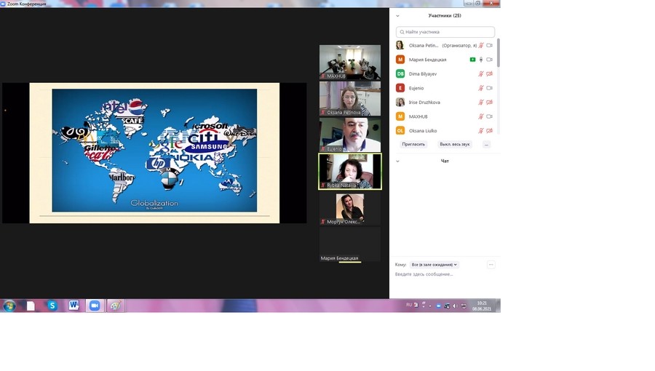Click the DB avatar for Dima Bilyayev
This screenshot has width=655, height=371.
pyautogui.click(x=400, y=74)
